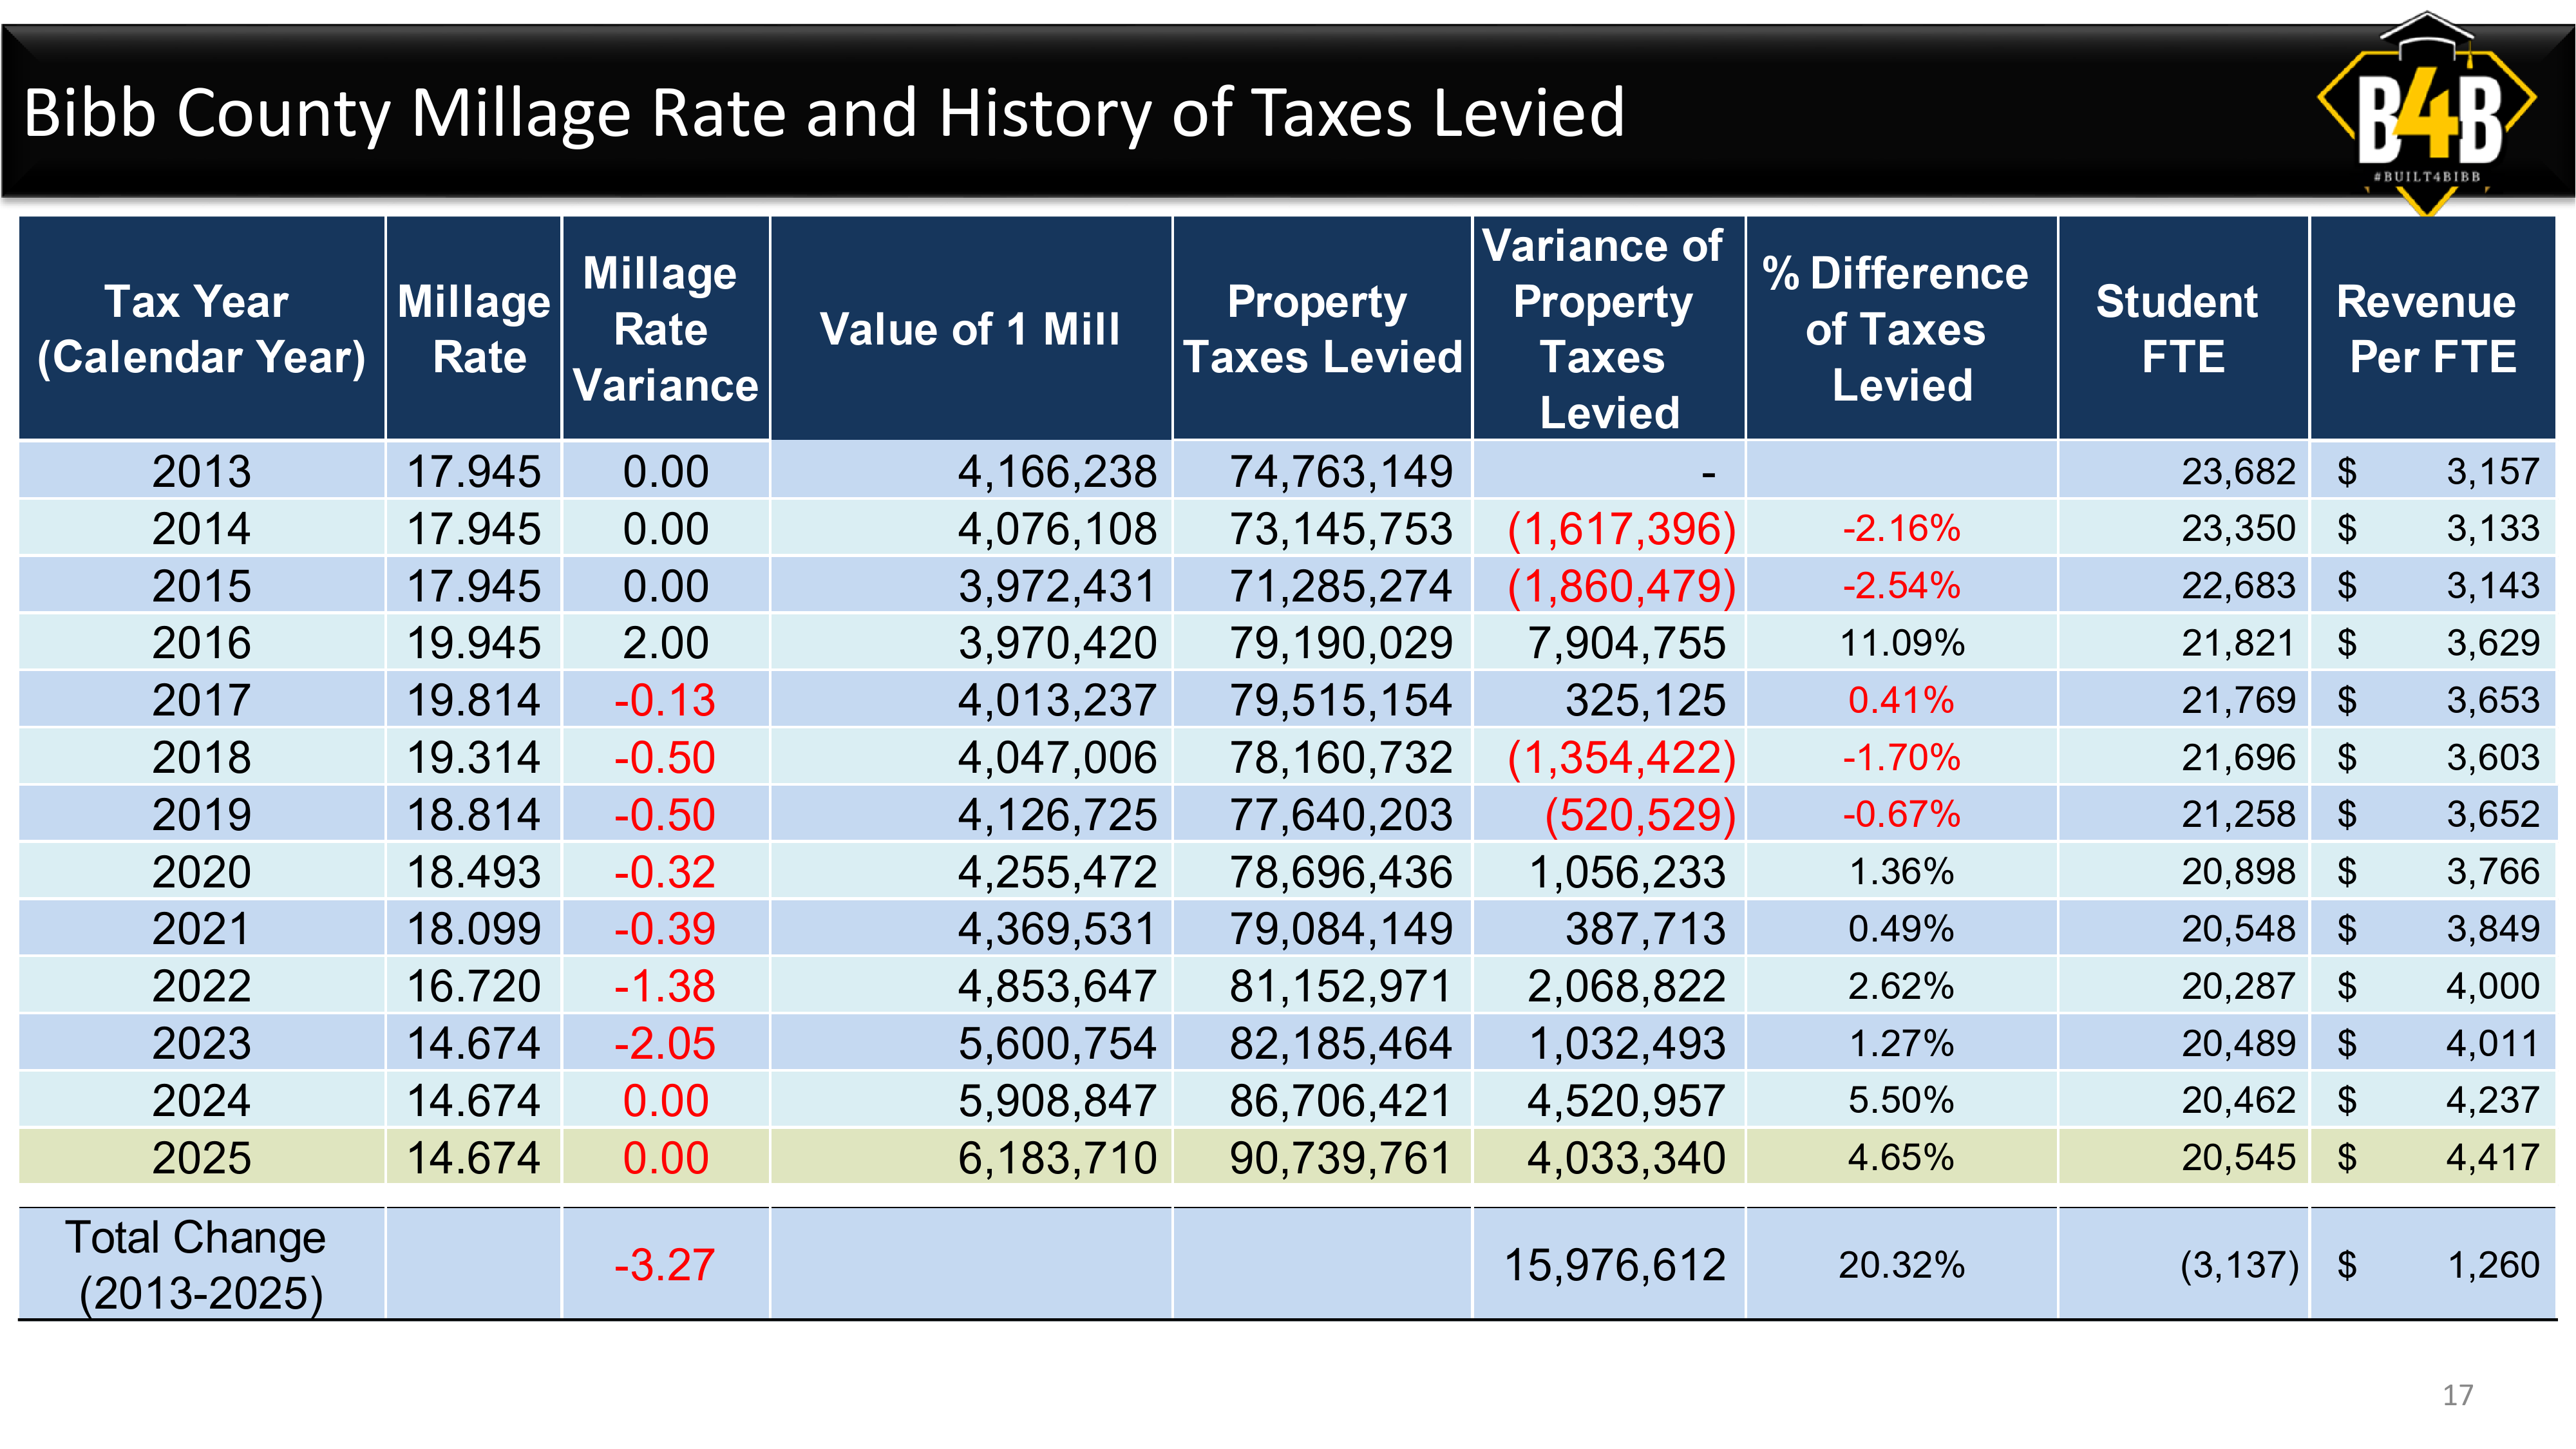Click the 2013 tax year cell

click(201, 471)
